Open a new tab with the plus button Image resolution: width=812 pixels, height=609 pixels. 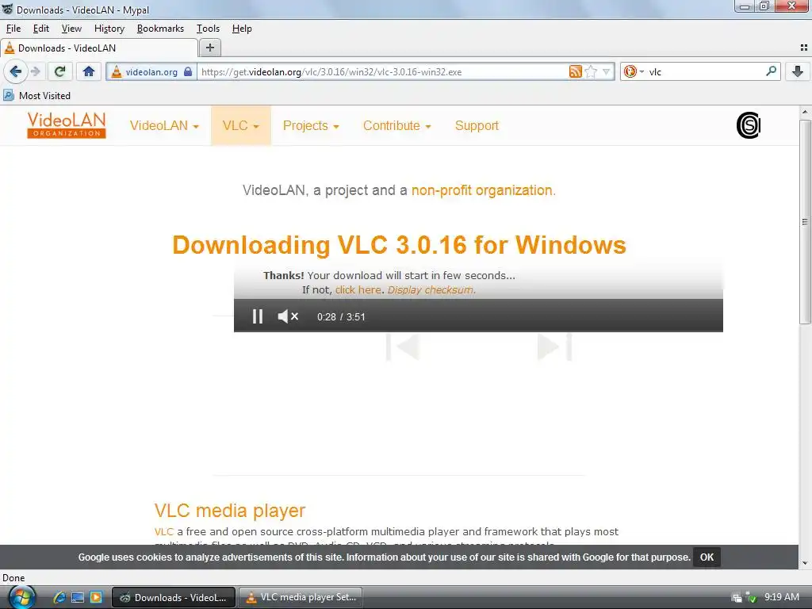209,48
